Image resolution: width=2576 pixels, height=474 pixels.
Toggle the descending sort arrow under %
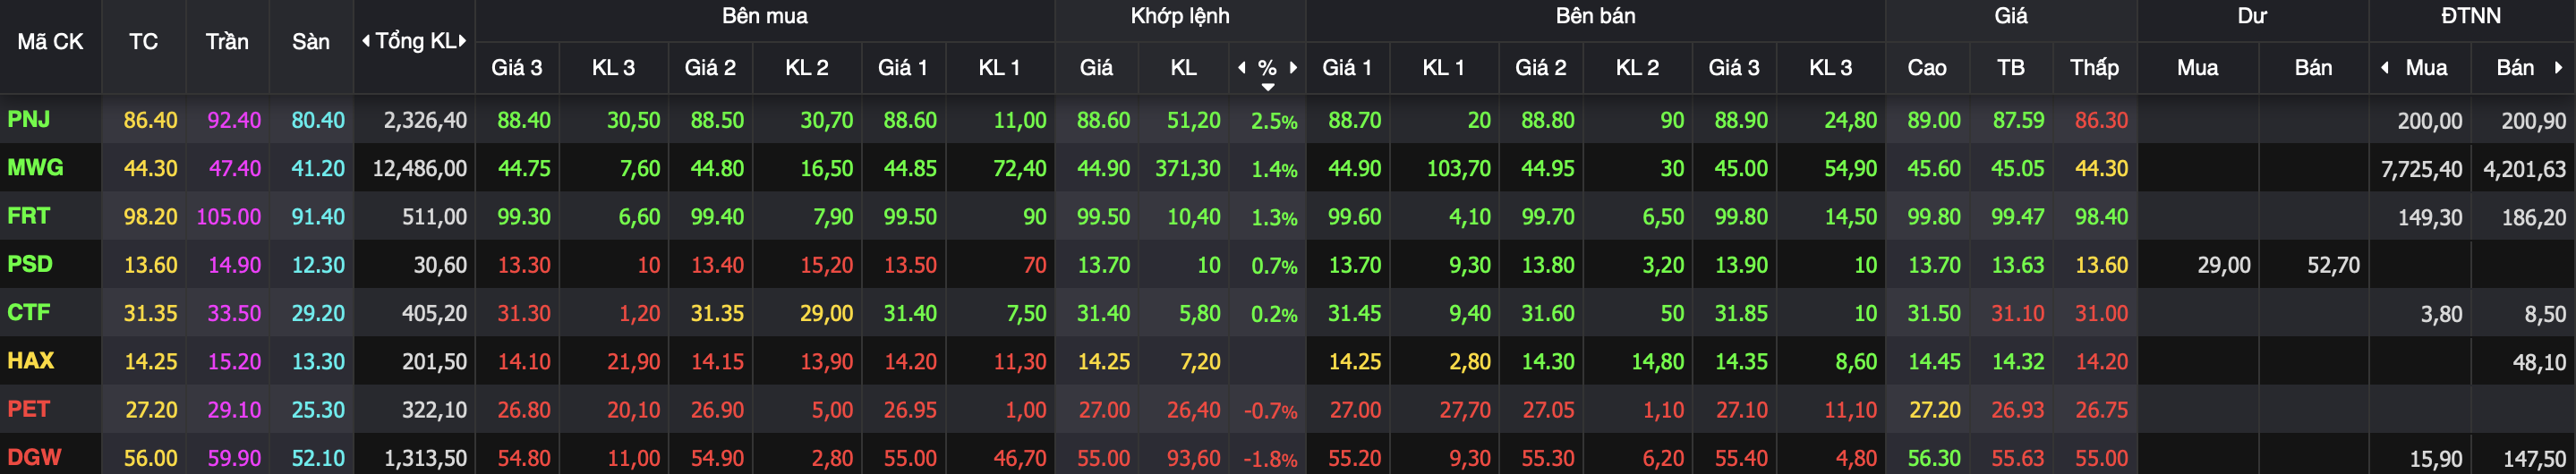pyautogui.click(x=1268, y=87)
